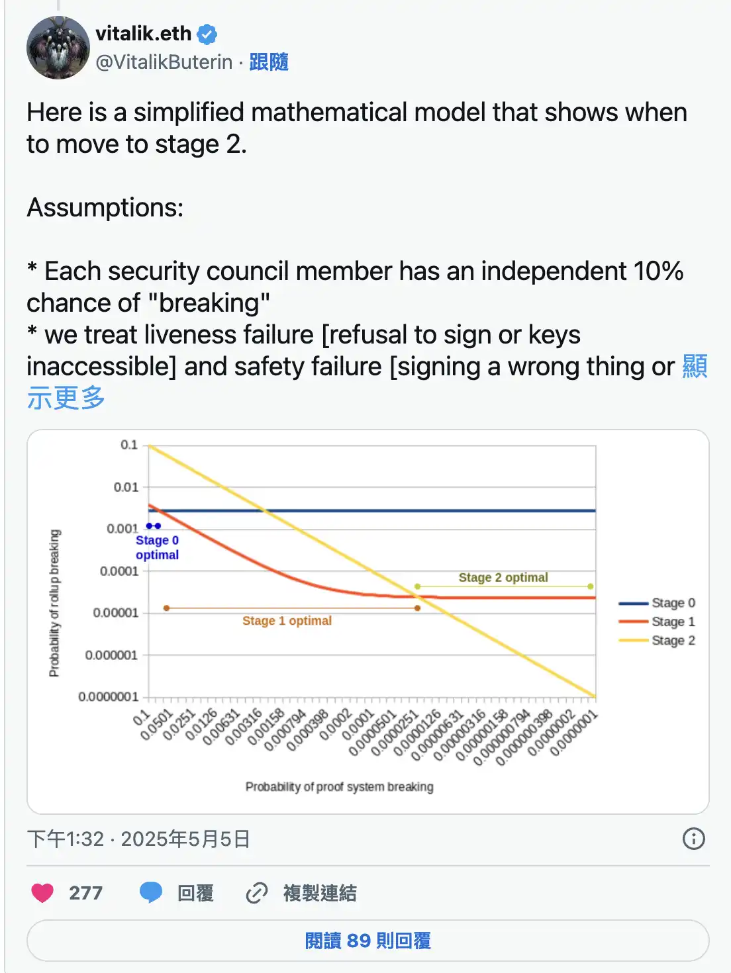This screenshot has height=973, width=731.
Task: Click the blue verified badge
Action: coord(207,34)
